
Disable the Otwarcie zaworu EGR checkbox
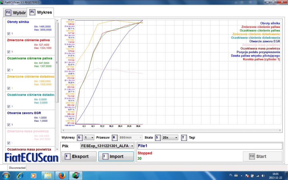point(9,125)
